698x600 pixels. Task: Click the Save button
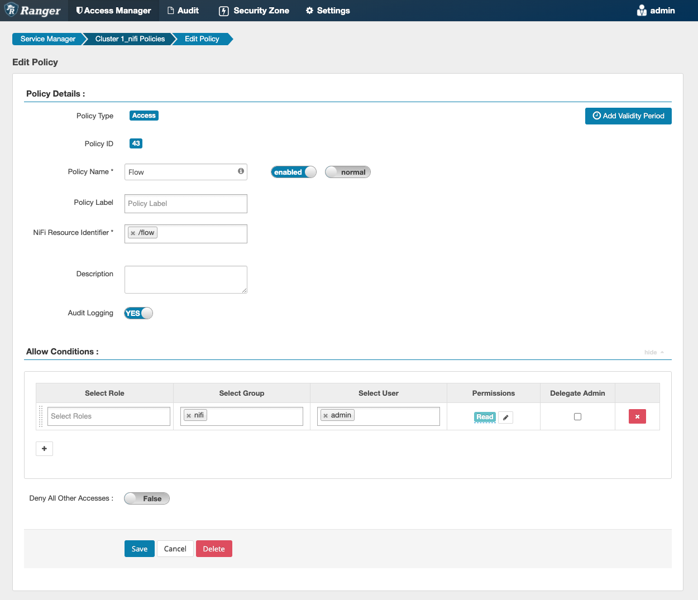coord(139,549)
